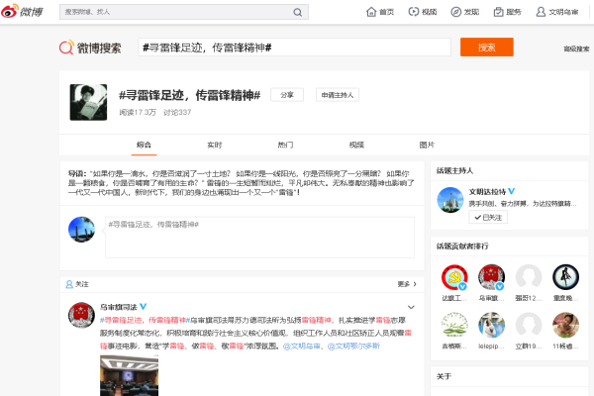Viewport: 594px width, 396px height.
Task: Open the @文明乌审 mention link
Action: click(302, 346)
